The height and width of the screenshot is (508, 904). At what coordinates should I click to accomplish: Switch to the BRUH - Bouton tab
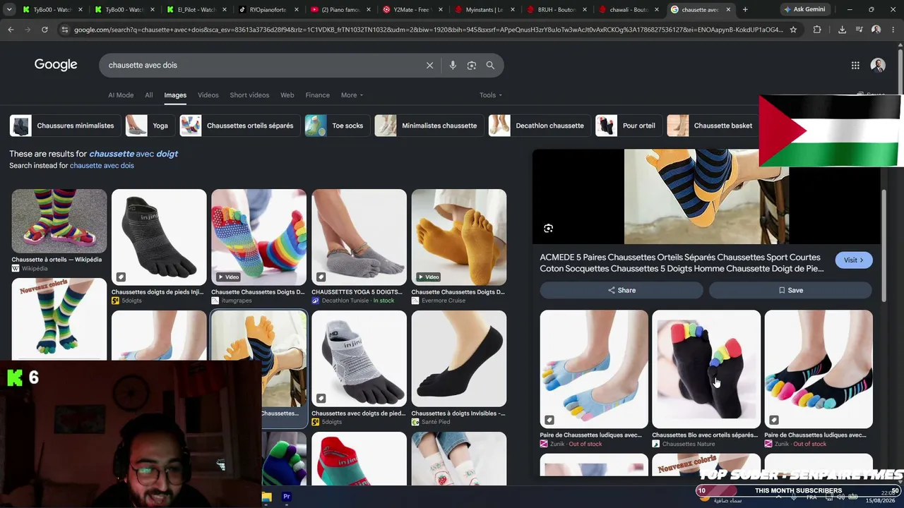[556, 10]
